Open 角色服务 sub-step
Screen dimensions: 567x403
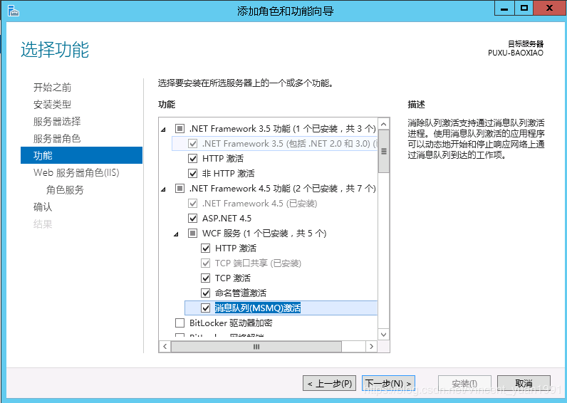click(65, 190)
